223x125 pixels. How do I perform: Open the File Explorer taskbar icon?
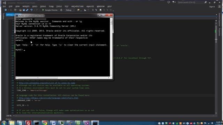(12, 123)
